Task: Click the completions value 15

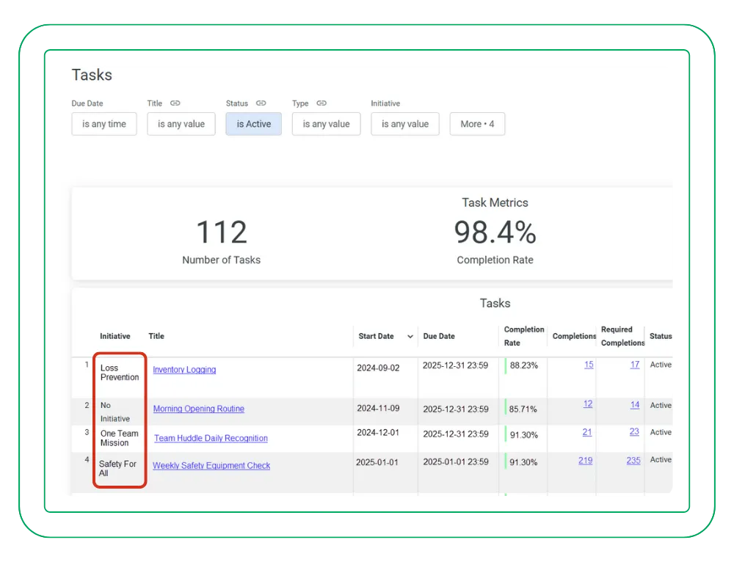Action: coord(589,365)
